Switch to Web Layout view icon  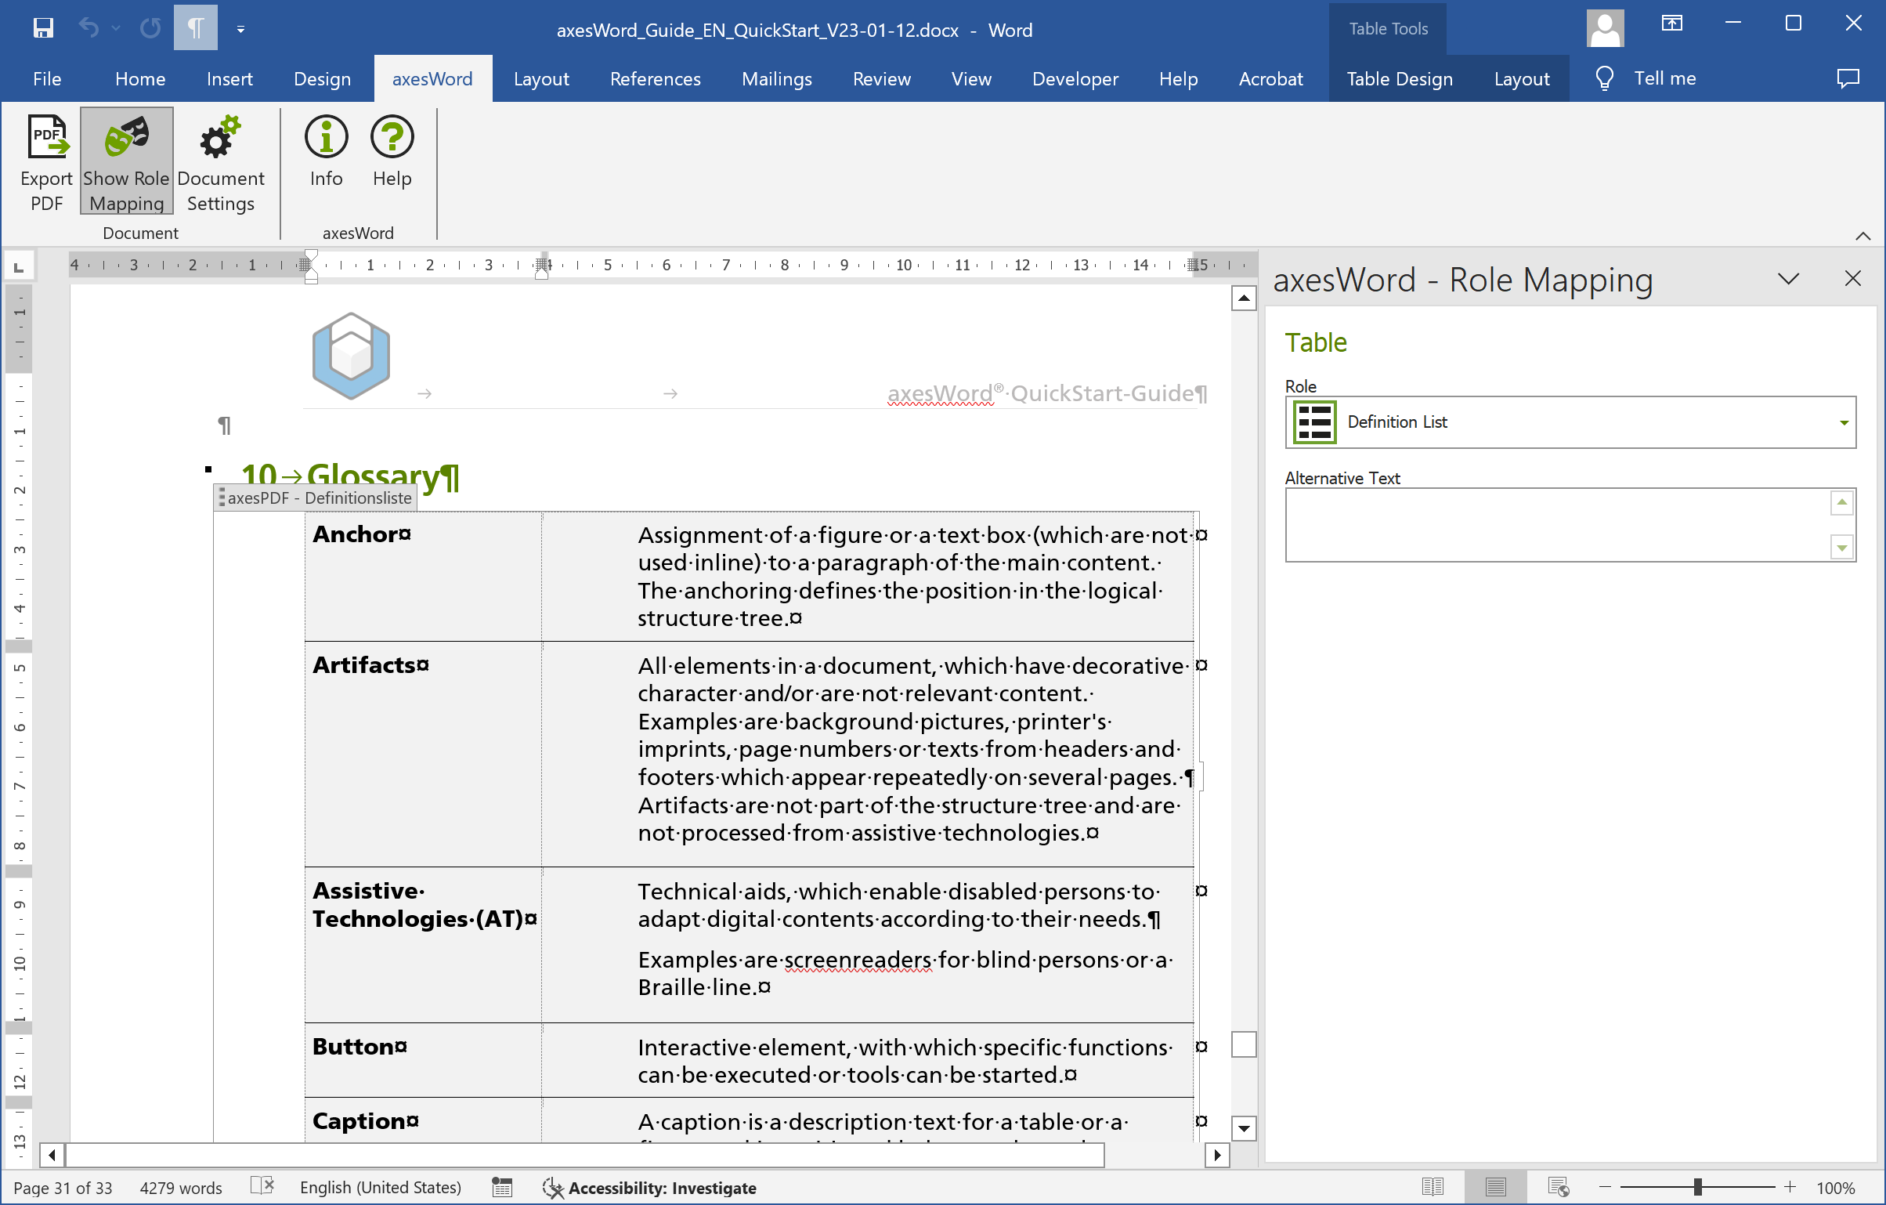(1558, 1188)
